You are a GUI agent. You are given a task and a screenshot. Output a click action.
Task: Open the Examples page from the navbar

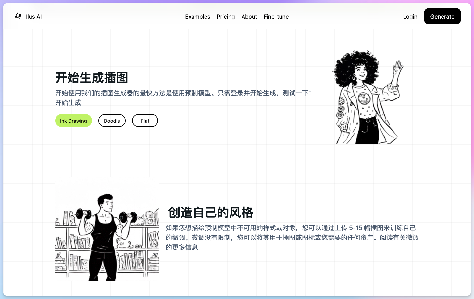click(x=197, y=17)
